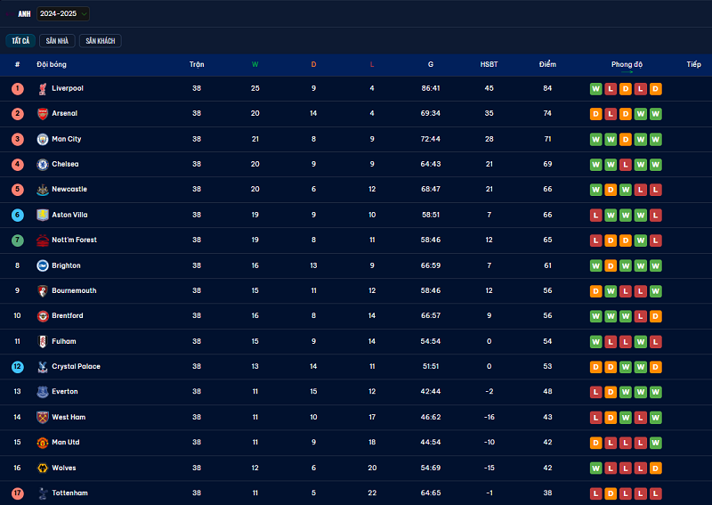Image resolution: width=712 pixels, height=505 pixels.
Task: Click Everton's first form result L
Action: pyautogui.click(x=595, y=392)
